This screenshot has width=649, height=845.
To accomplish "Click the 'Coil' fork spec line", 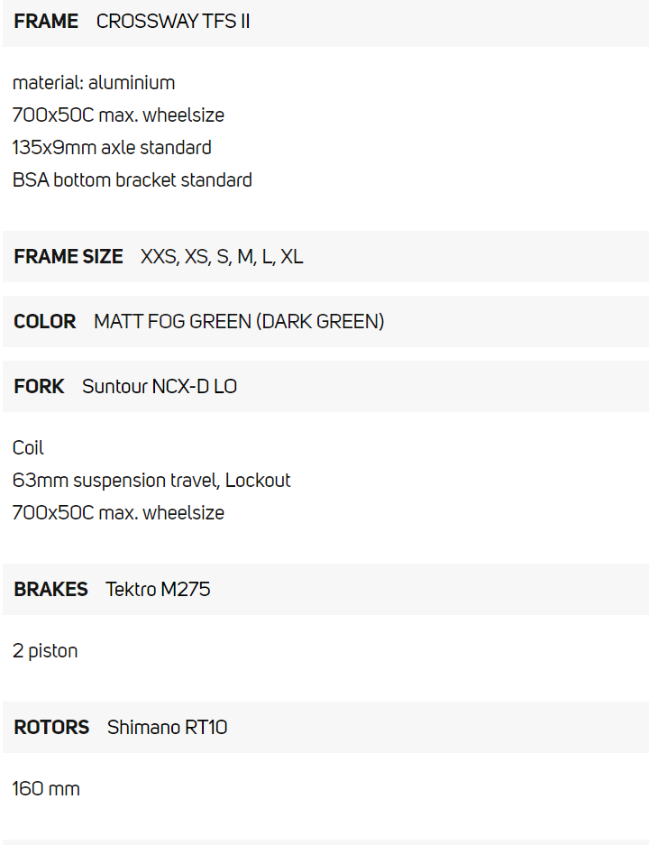I will click(x=28, y=448).
